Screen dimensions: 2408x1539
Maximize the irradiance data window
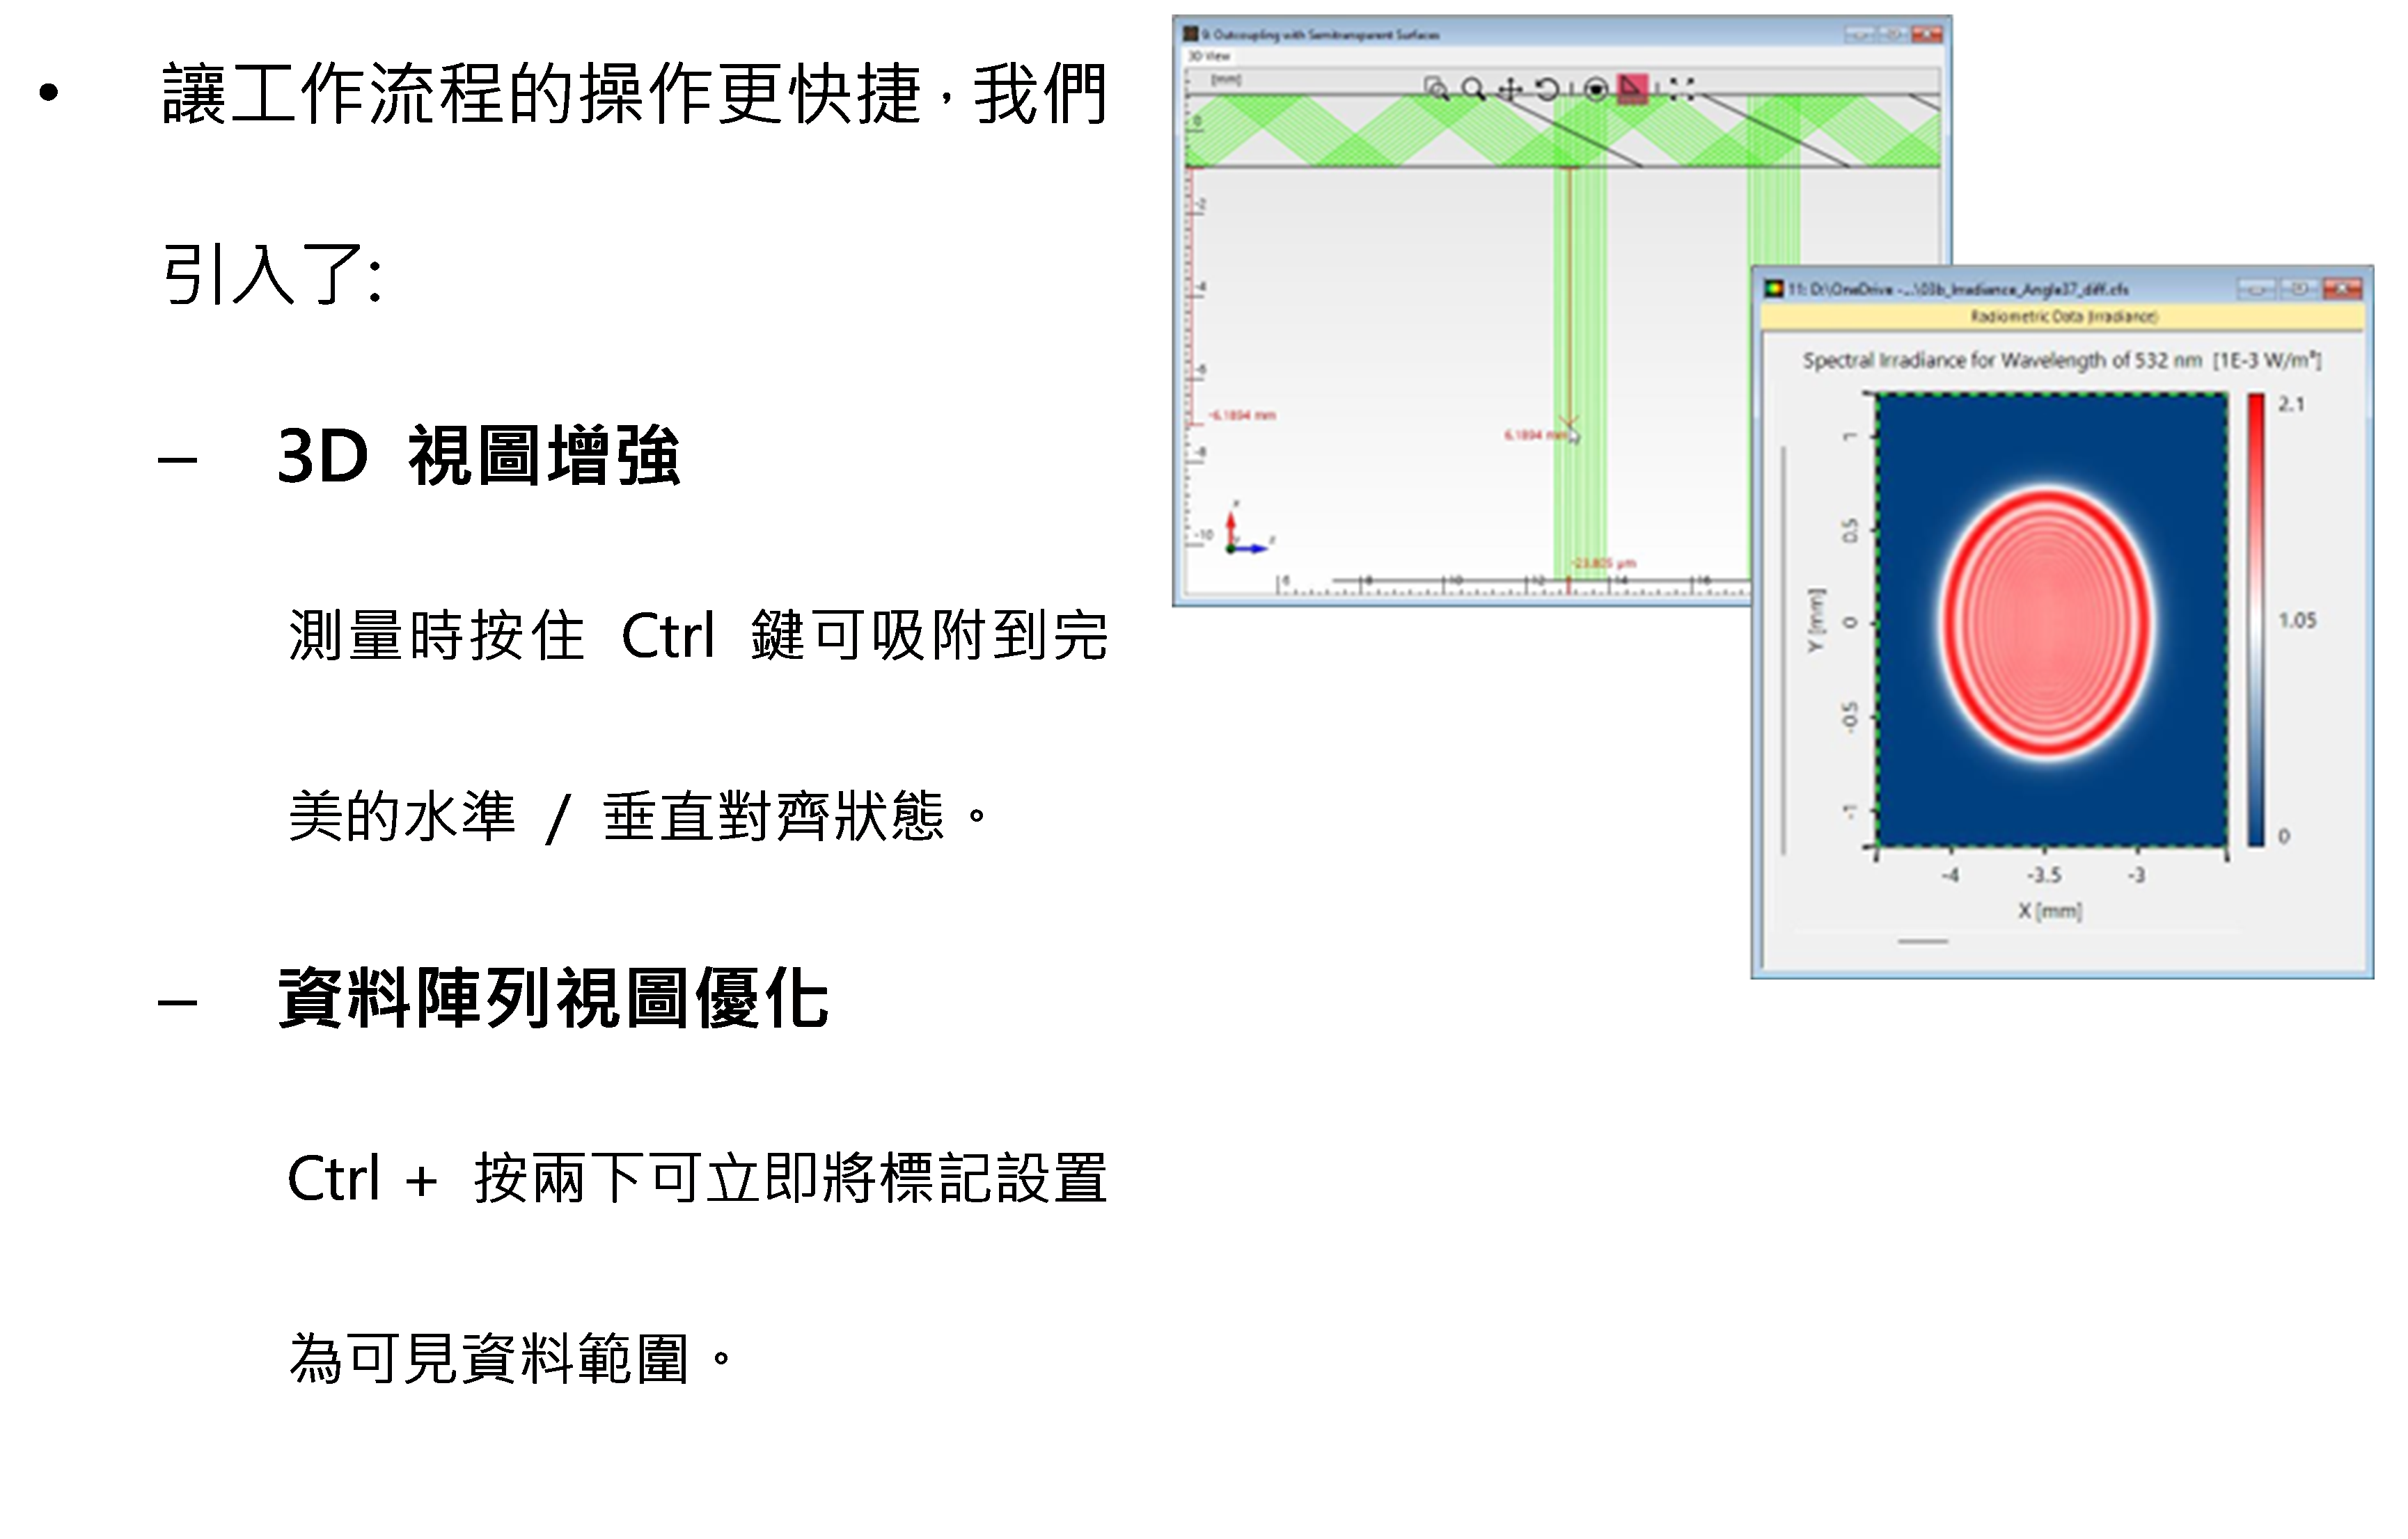tap(2299, 289)
